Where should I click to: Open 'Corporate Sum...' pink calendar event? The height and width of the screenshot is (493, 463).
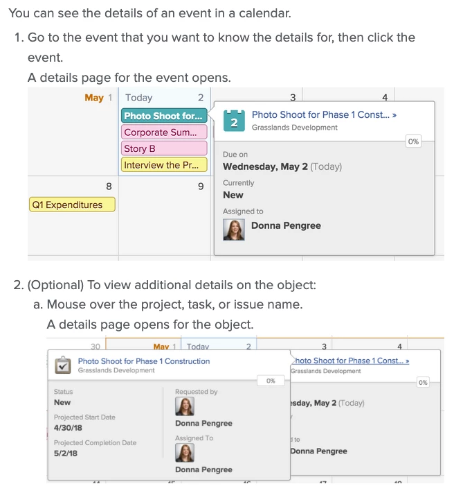pos(164,132)
